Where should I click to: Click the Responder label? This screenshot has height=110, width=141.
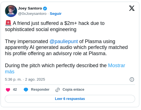tap(40, 90)
